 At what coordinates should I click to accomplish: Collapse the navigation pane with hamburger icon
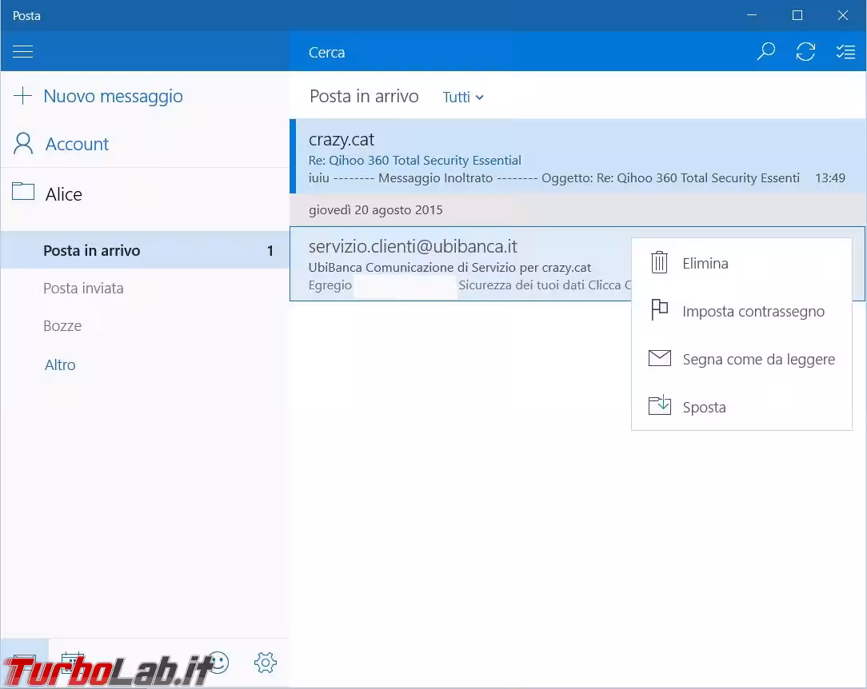tap(23, 52)
